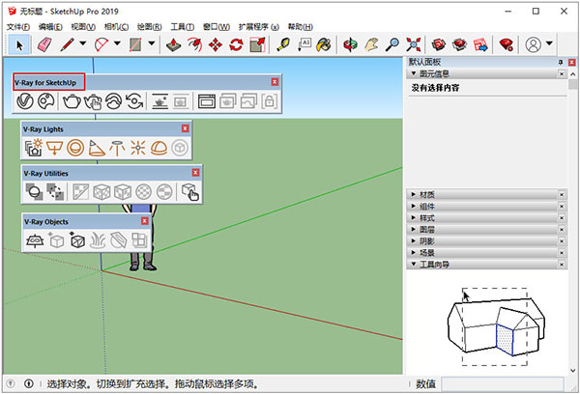
Task: Add a V-Ray Sphere Light
Action: click(75, 148)
